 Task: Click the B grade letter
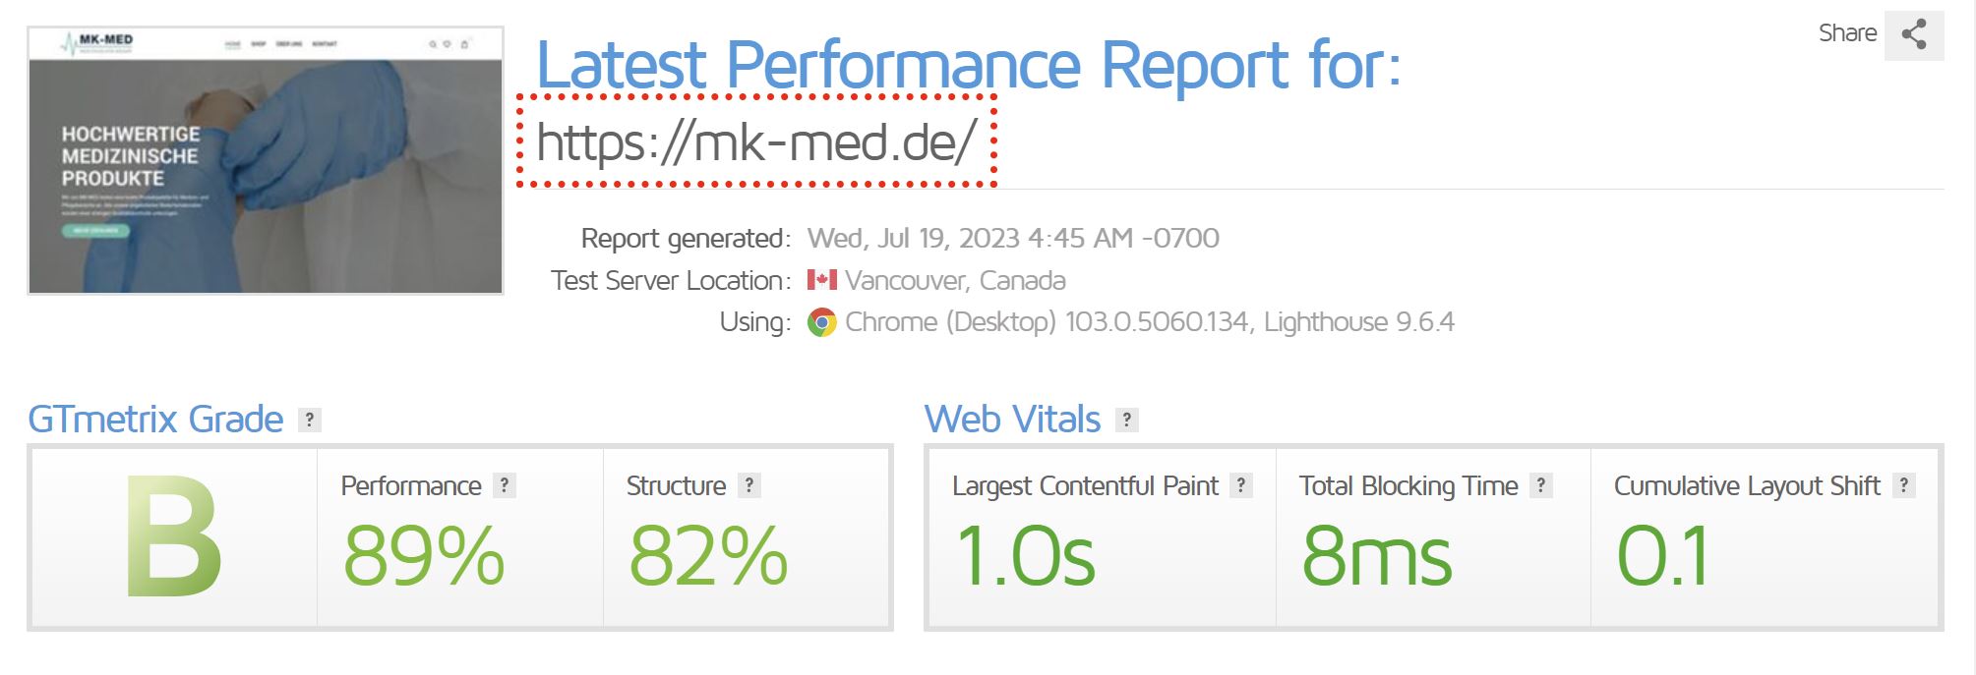[174, 536]
